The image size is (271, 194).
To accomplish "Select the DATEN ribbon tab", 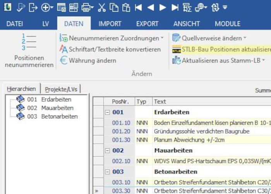I will coord(74,24).
